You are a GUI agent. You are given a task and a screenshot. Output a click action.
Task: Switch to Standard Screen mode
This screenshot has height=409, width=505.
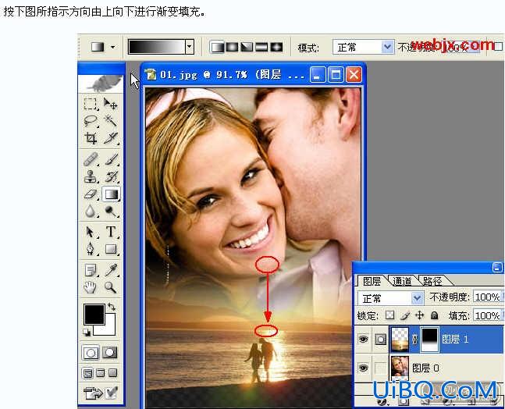coord(87,373)
